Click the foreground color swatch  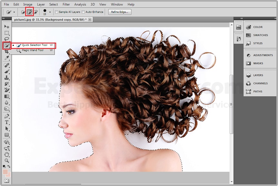5,172
